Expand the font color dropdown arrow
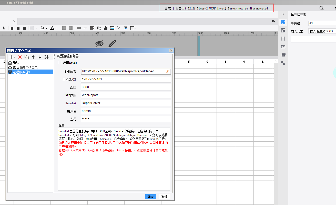 click(57, 28)
